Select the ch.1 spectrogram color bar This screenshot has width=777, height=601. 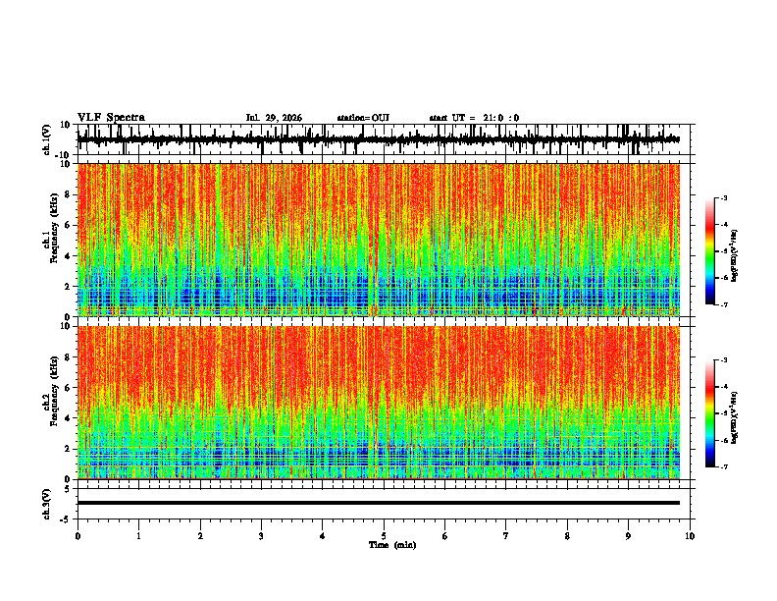[x=709, y=251]
